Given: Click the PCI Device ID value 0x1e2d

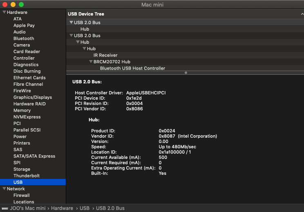Looking at the screenshot, I should pos(134,98).
